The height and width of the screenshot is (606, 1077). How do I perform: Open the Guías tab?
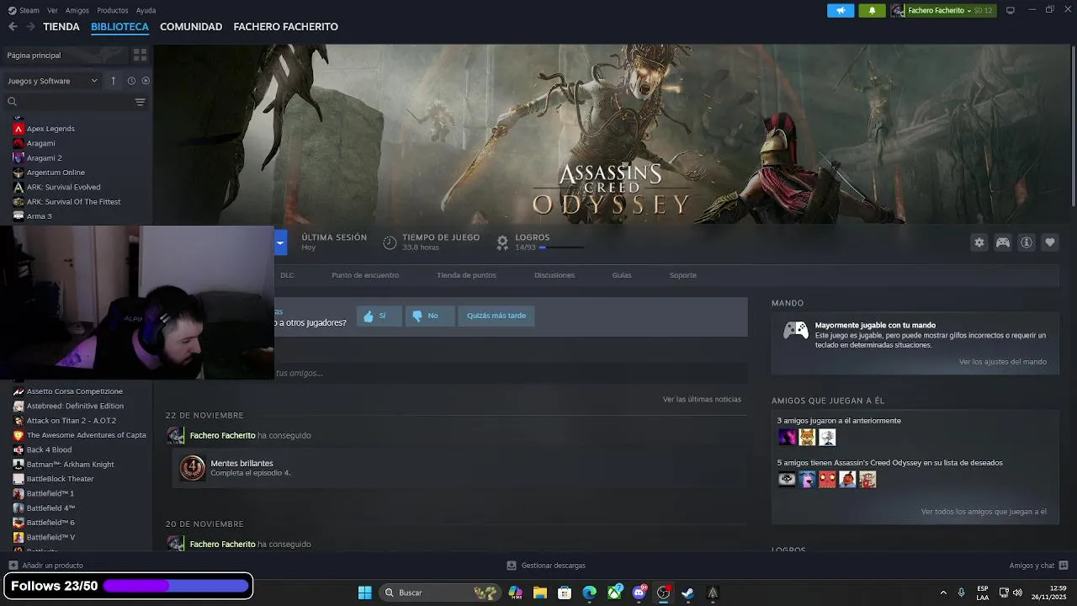point(622,275)
